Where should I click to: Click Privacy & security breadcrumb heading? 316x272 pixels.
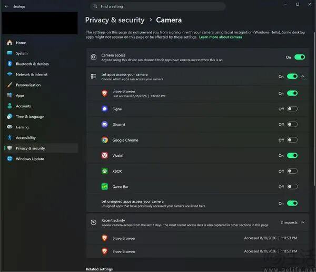[x=115, y=20]
